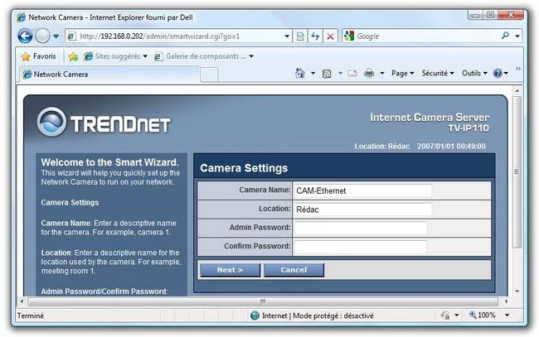Expand the feeds dropdown arrow
The height and width of the screenshot is (337, 539).
point(340,73)
